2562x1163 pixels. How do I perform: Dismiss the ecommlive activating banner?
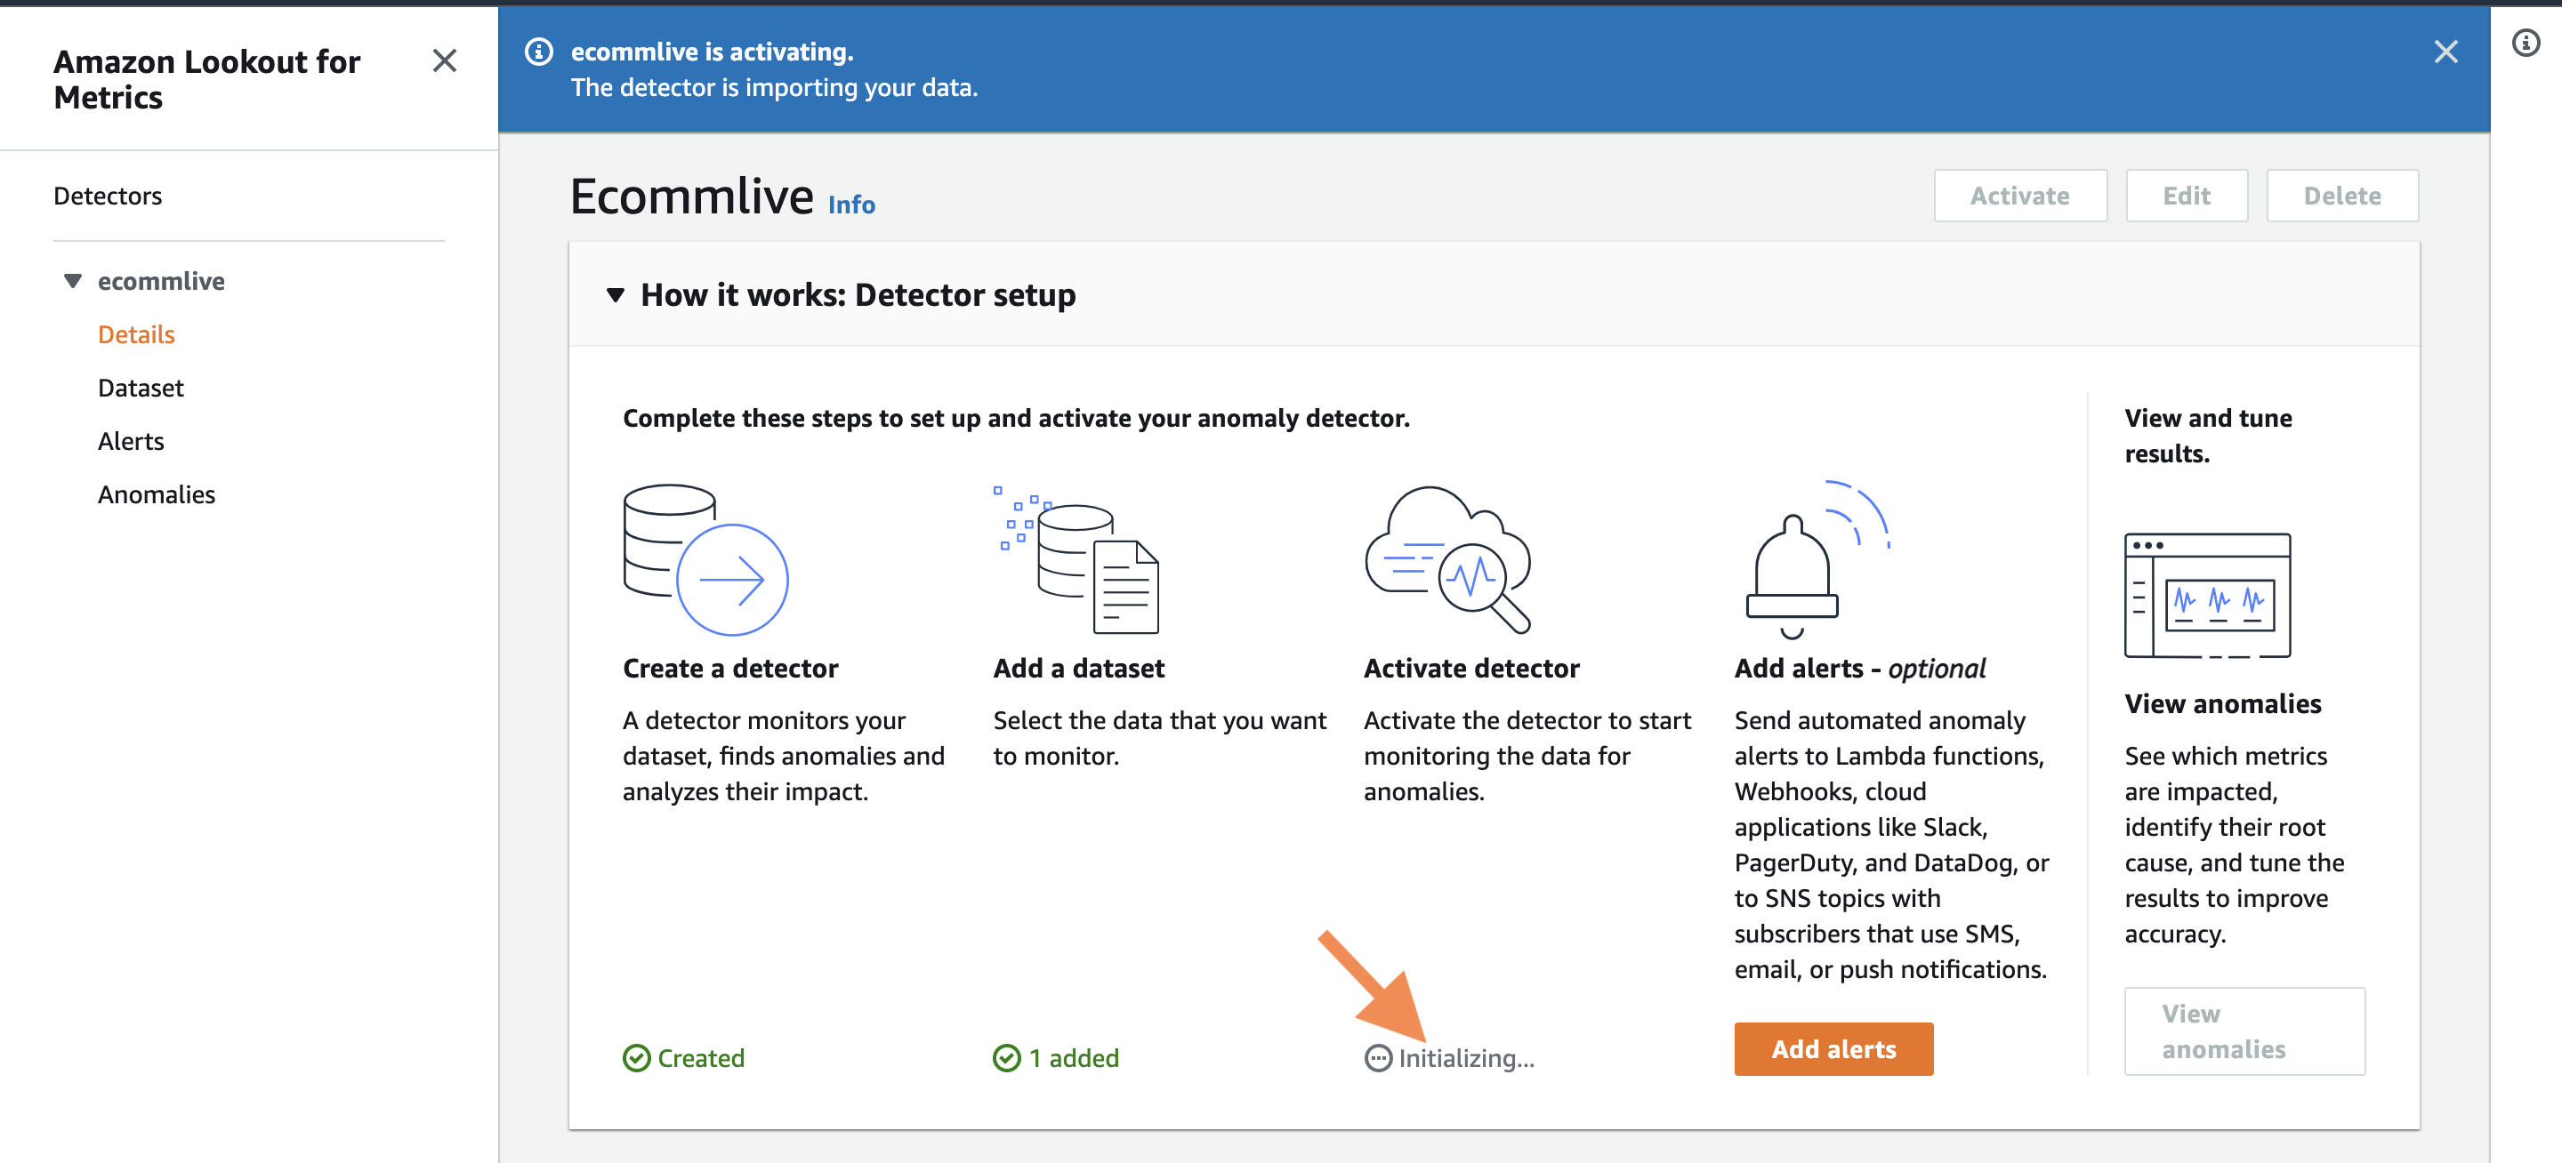[2445, 52]
